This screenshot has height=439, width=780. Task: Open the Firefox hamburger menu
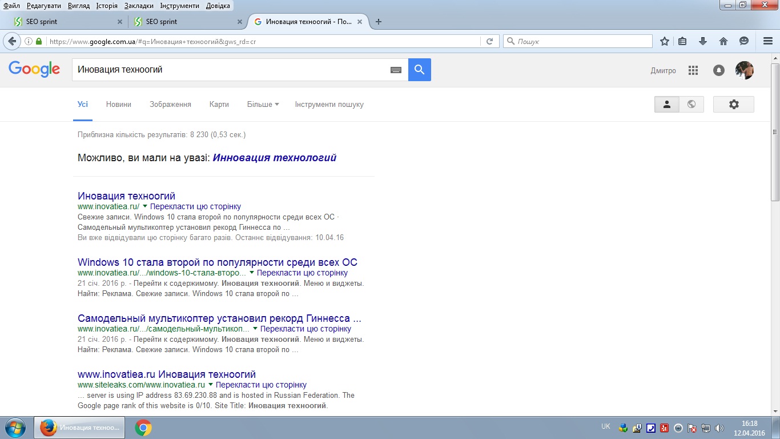pyautogui.click(x=768, y=41)
